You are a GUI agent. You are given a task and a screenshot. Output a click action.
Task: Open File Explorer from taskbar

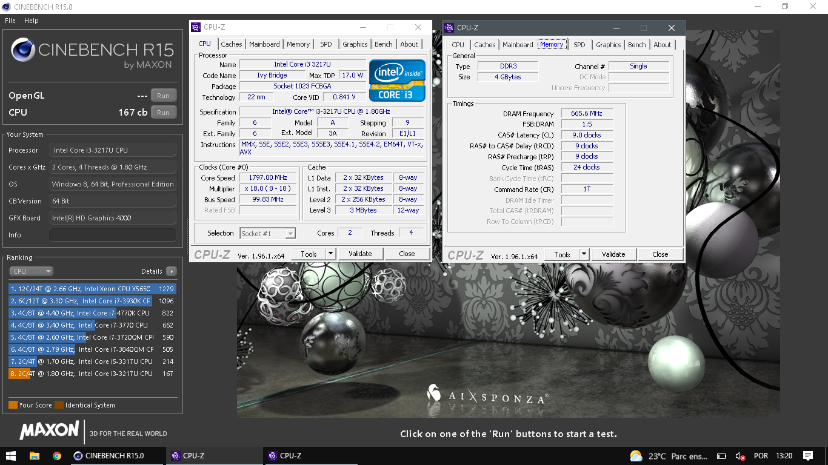coord(34,456)
